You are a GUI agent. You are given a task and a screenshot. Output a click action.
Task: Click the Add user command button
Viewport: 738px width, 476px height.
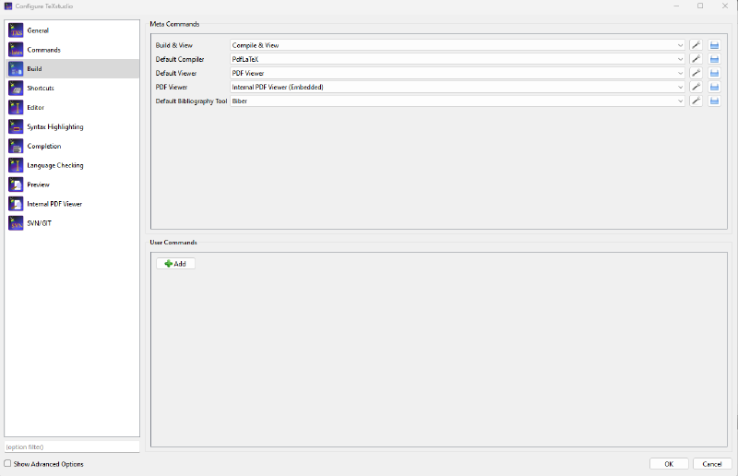(x=175, y=264)
